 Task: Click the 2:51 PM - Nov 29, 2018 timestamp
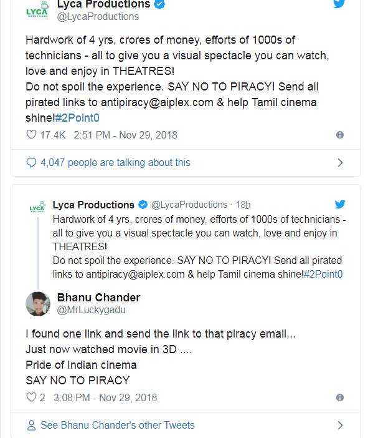point(125,135)
